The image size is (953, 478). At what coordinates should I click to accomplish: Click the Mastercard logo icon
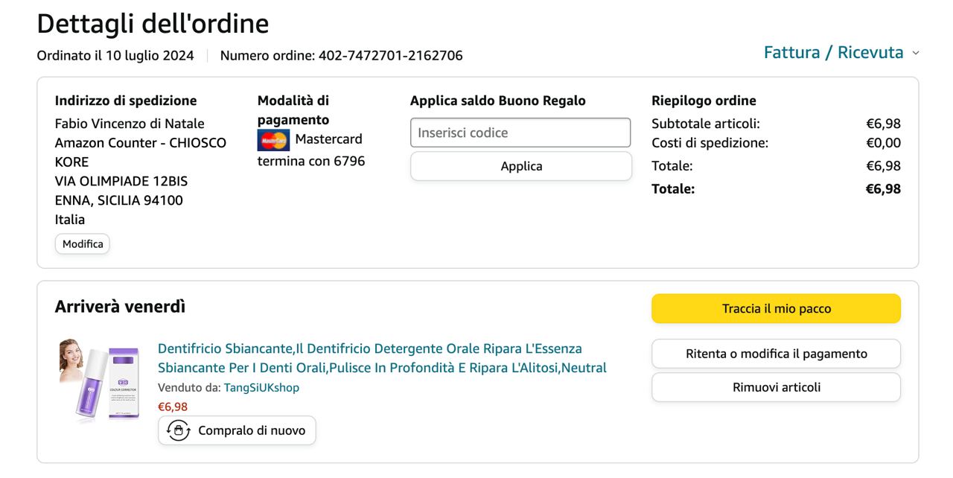(273, 140)
